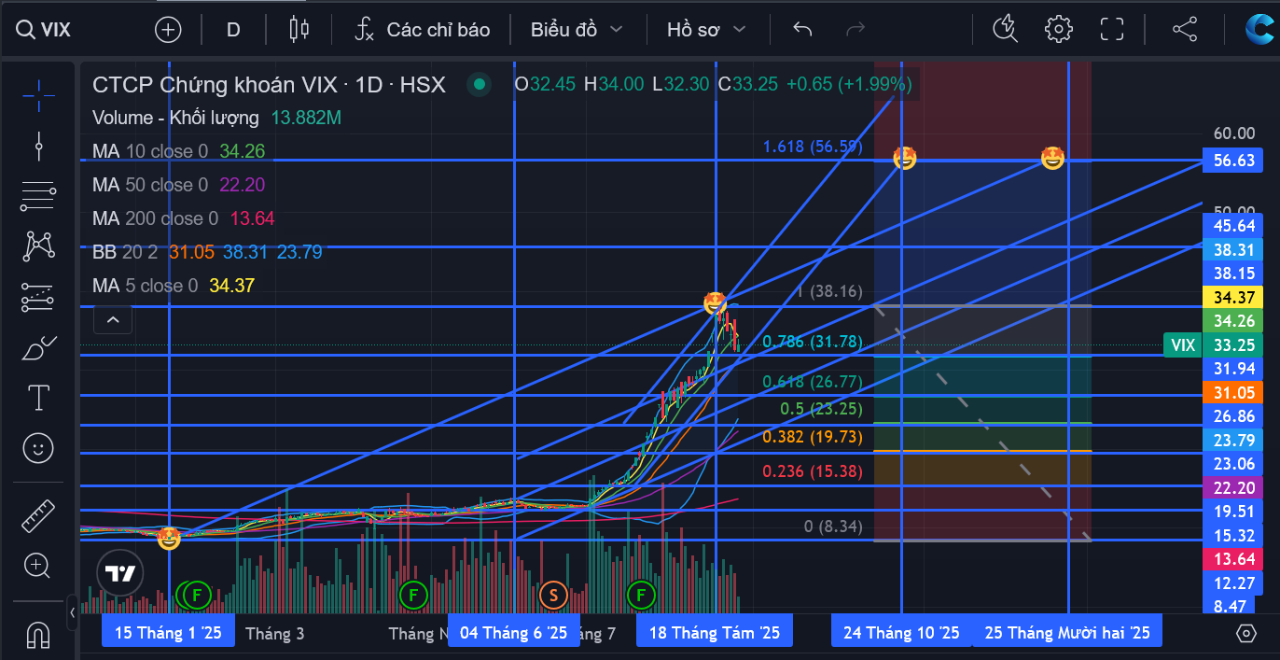Click the blue C logo icon
The height and width of the screenshot is (660, 1280).
1259,30
